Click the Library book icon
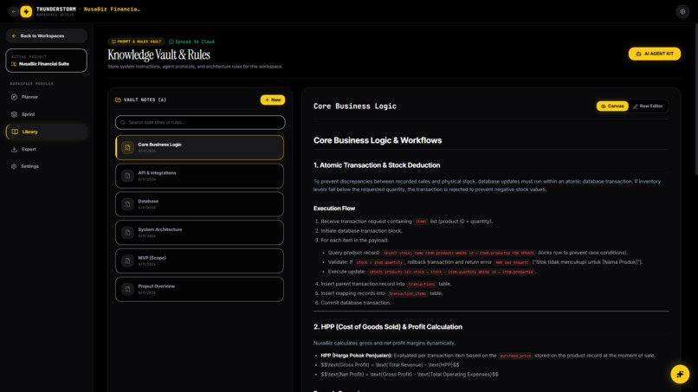Screen dimensions: 698x392 coord(15,132)
